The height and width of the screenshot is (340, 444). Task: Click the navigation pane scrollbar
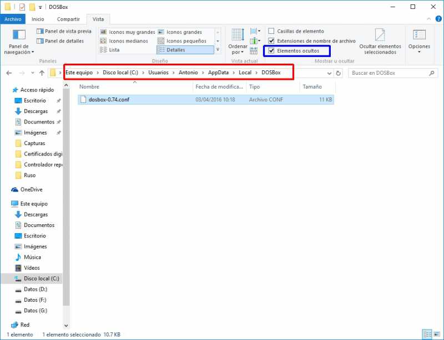pyautogui.click(x=66, y=196)
